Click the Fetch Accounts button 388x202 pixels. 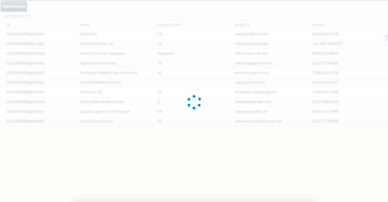pos(14,6)
